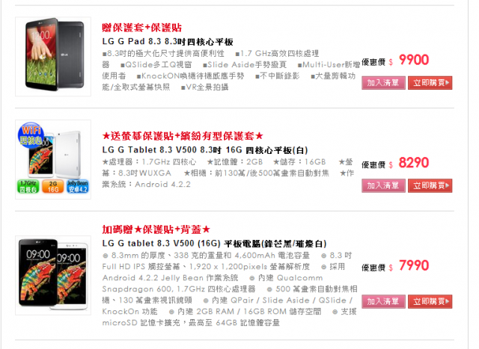This screenshot has width=479, height=349.
Task: Click the green 1.7GHz 四核心 badge icon
Action: click(28, 187)
